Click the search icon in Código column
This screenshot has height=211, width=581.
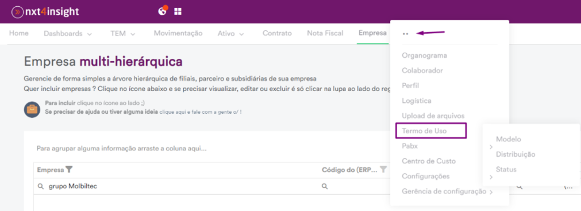coord(325,187)
